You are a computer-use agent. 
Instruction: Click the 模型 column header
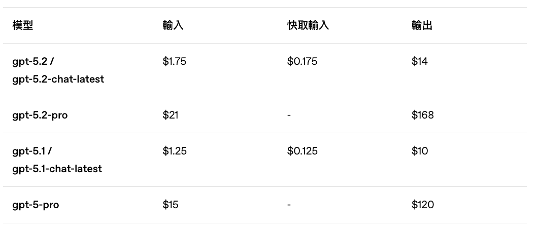point(23,25)
